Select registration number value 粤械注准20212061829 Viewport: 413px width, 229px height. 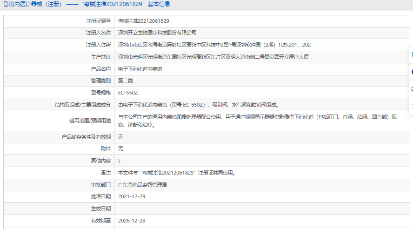point(144,21)
